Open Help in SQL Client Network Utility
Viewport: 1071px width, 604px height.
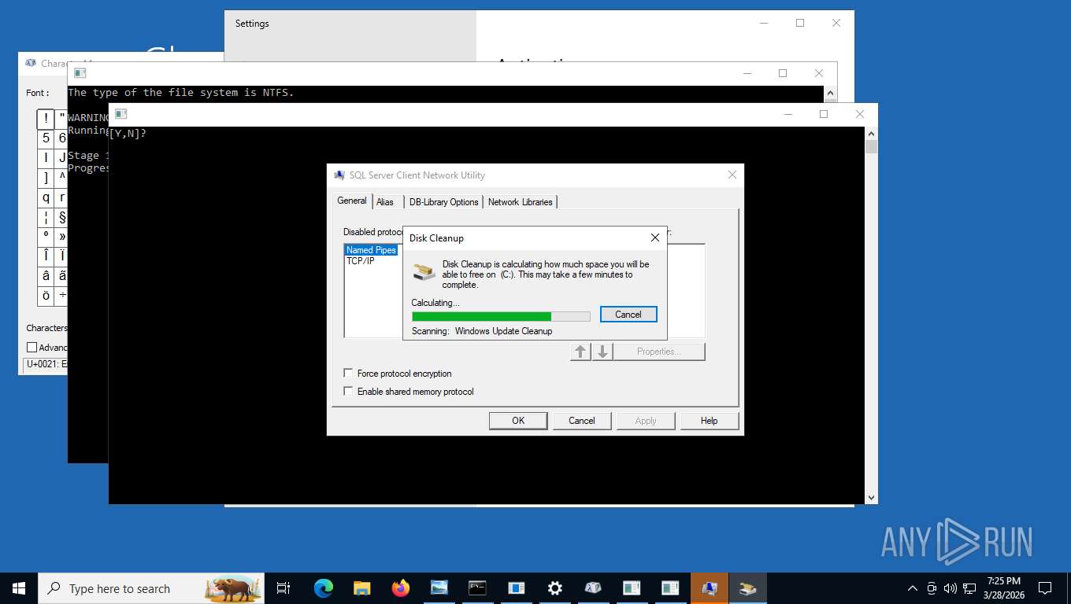[710, 421]
